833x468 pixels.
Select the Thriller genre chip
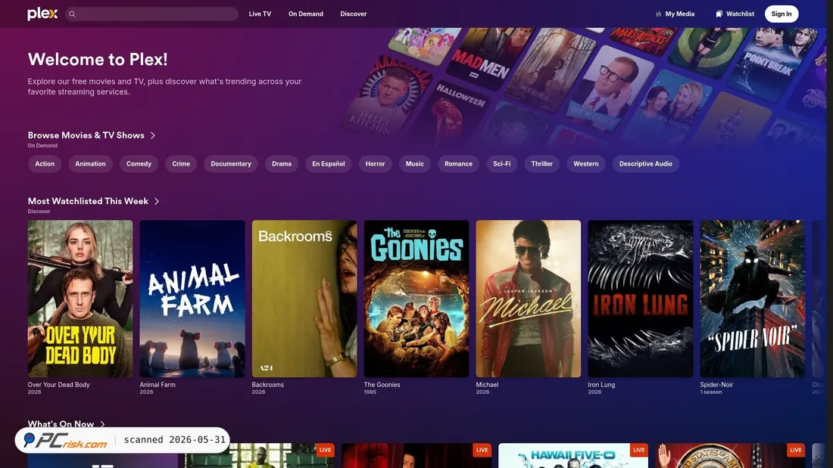click(x=542, y=164)
